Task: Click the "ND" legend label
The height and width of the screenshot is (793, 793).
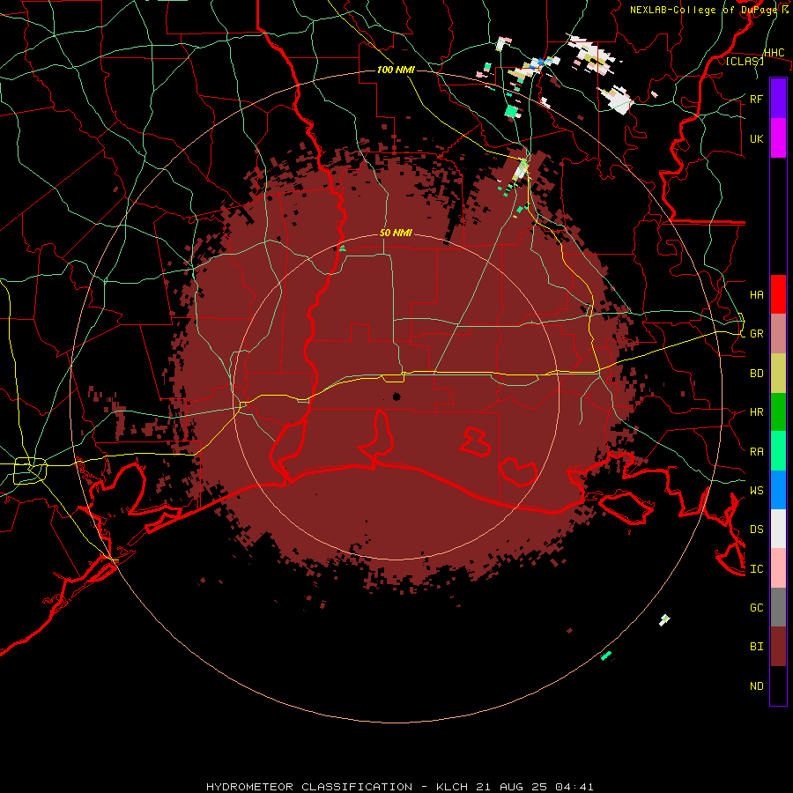Action: tap(756, 686)
